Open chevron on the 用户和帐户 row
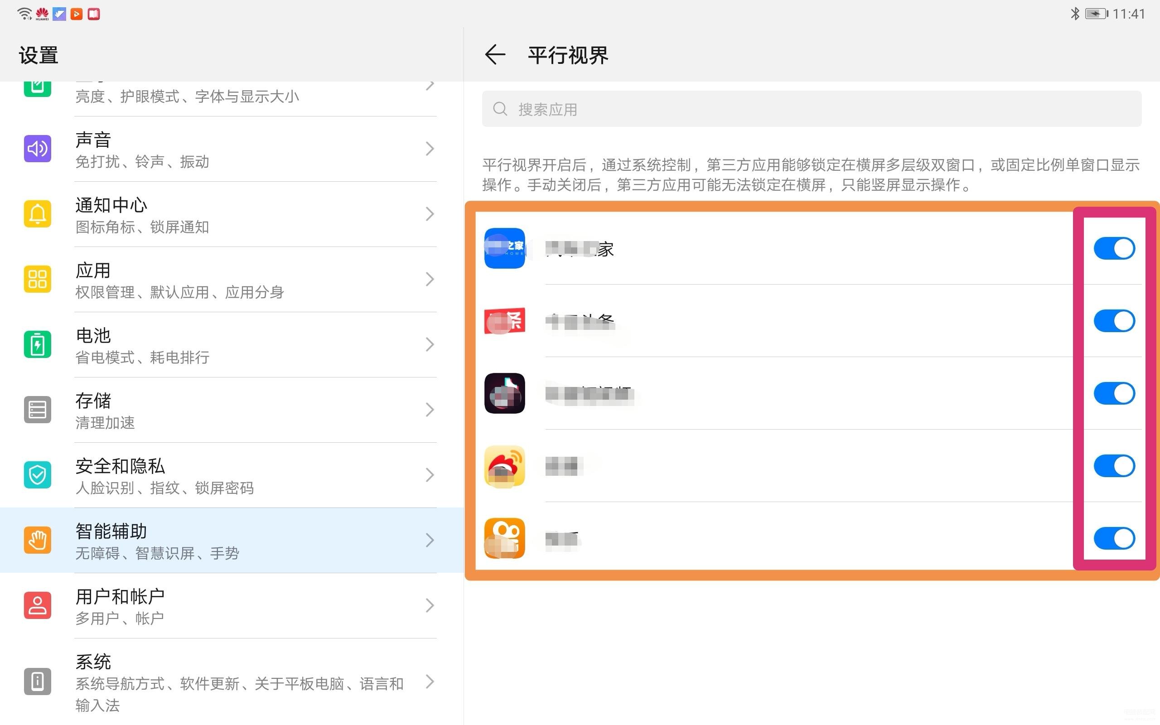The image size is (1160, 725). 430,605
